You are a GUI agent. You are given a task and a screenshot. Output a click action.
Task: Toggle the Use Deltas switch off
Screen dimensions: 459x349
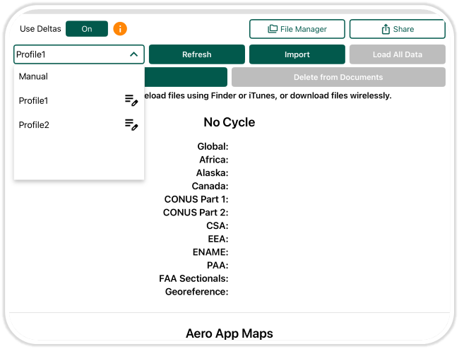(87, 29)
